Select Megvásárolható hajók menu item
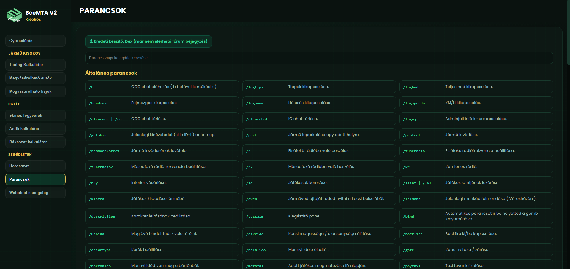 35,92
